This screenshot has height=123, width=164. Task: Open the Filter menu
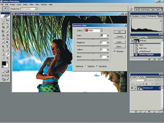coord(31,5)
